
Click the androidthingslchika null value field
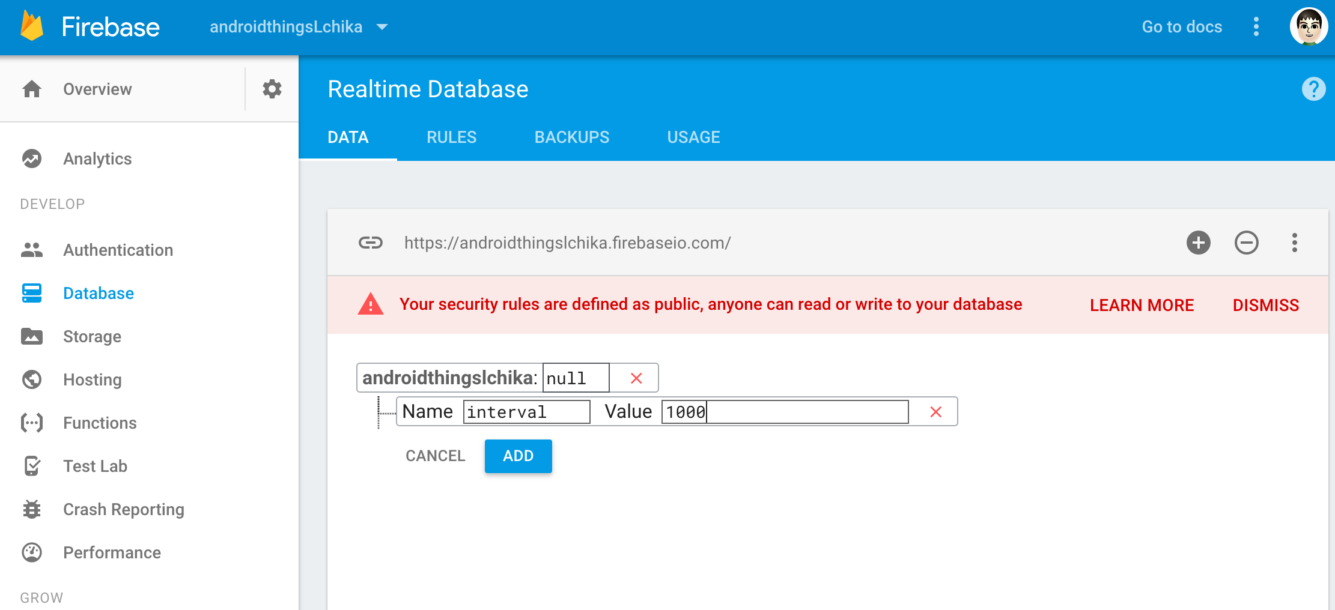576,378
